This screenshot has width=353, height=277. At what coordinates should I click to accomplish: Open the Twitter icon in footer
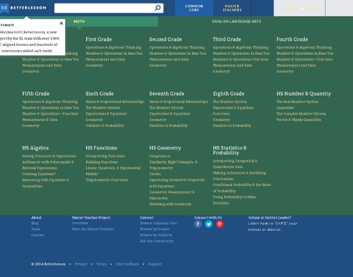[209, 224]
